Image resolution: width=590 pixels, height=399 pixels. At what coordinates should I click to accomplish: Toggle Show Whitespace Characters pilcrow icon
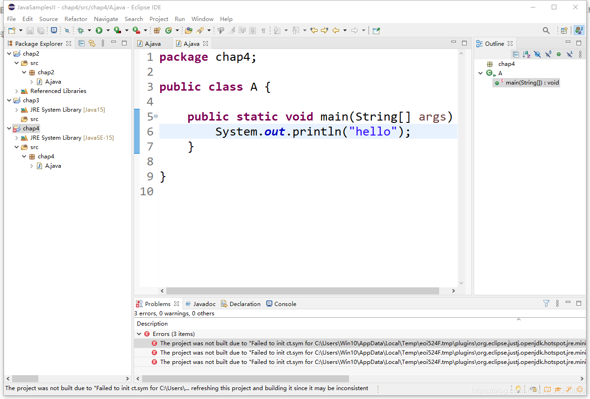click(263, 30)
